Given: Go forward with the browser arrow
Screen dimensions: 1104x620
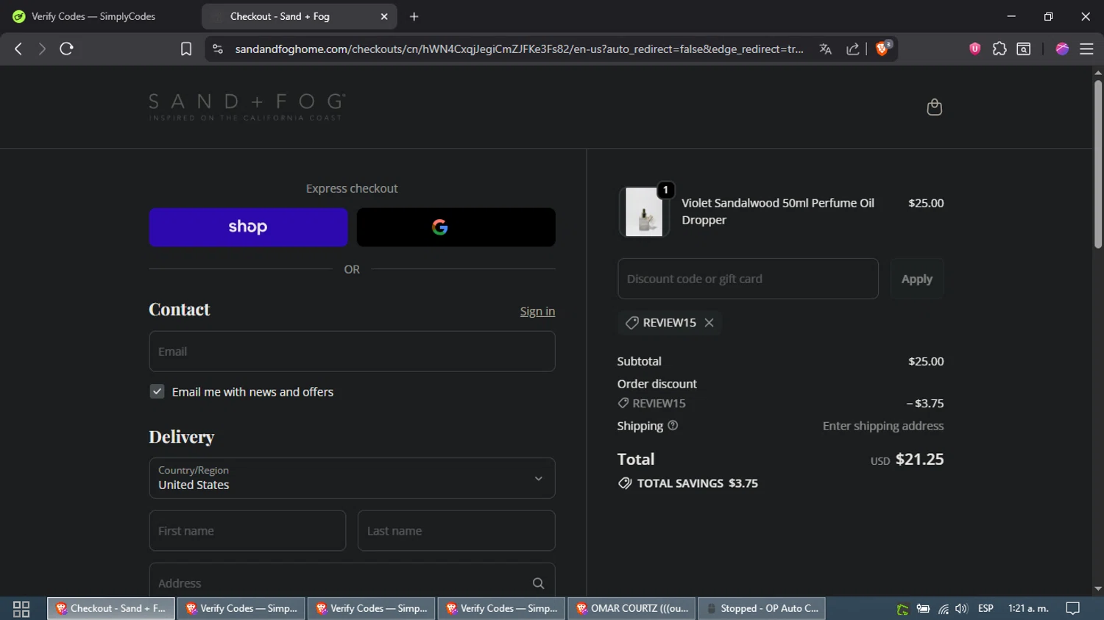Looking at the screenshot, I should (42, 49).
